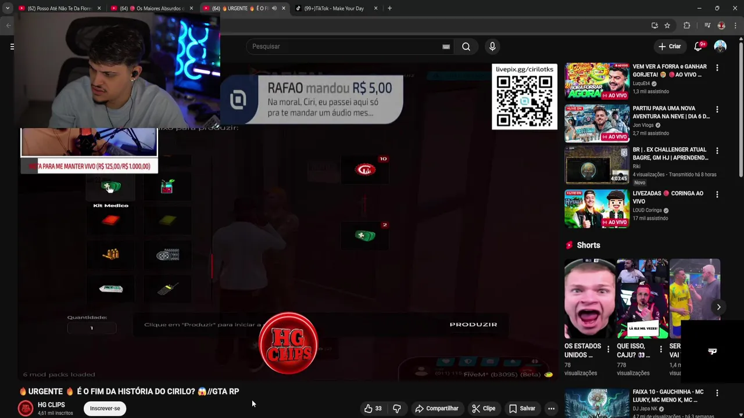This screenshot has width=744, height=418.
Task: Open options for 'QUE ISSO, CAJU?' short
Action: click(661, 349)
